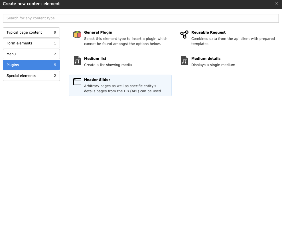This screenshot has height=225, width=282.
Task: Click the Medium list music file icon
Action: tap(77, 61)
